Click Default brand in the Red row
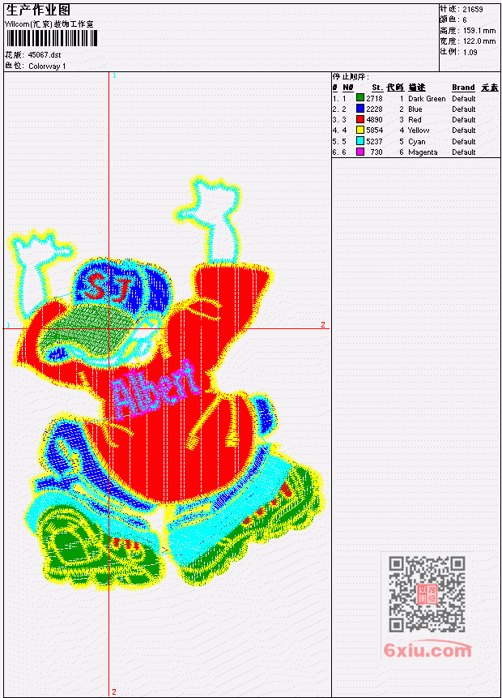502x698 pixels. click(x=464, y=120)
